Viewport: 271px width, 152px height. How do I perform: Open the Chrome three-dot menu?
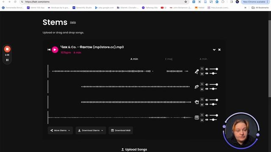click(267, 2)
